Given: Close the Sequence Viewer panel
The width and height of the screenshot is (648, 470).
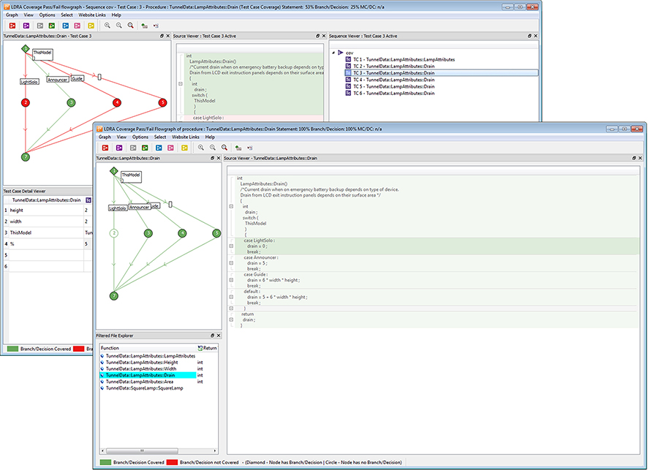Looking at the screenshot, I should point(535,36).
